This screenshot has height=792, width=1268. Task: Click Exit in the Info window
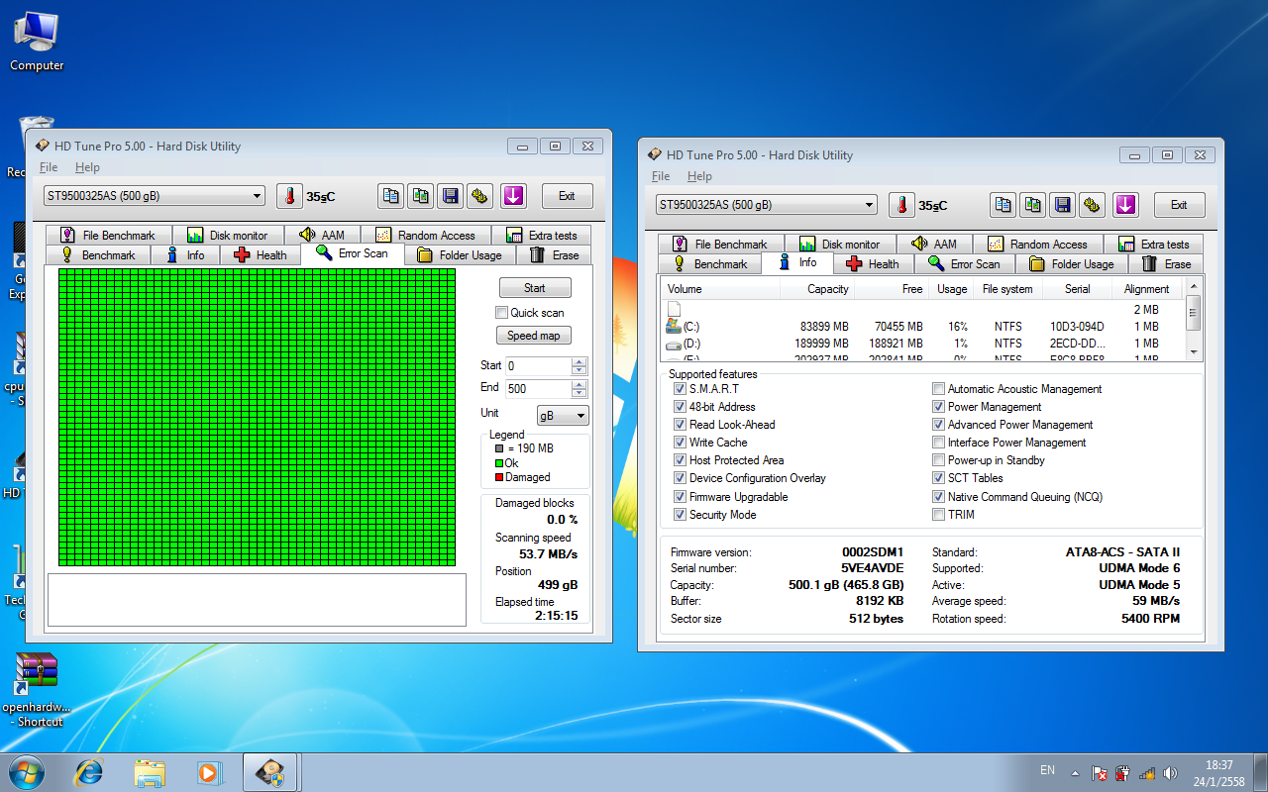pyautogui.click(x=1179, y=205)
